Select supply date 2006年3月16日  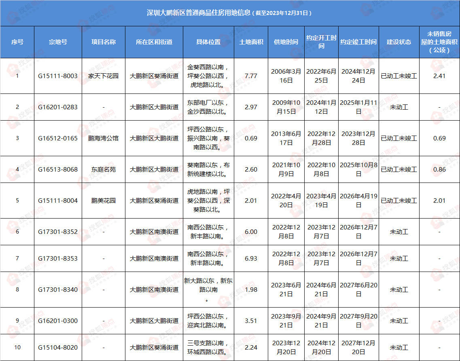pos(286,76)
